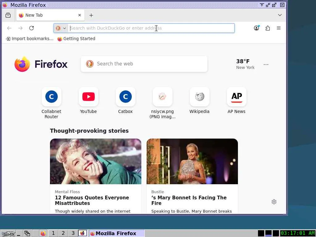
Task: Click the Firefox logo on page
Action: (41, 64)
